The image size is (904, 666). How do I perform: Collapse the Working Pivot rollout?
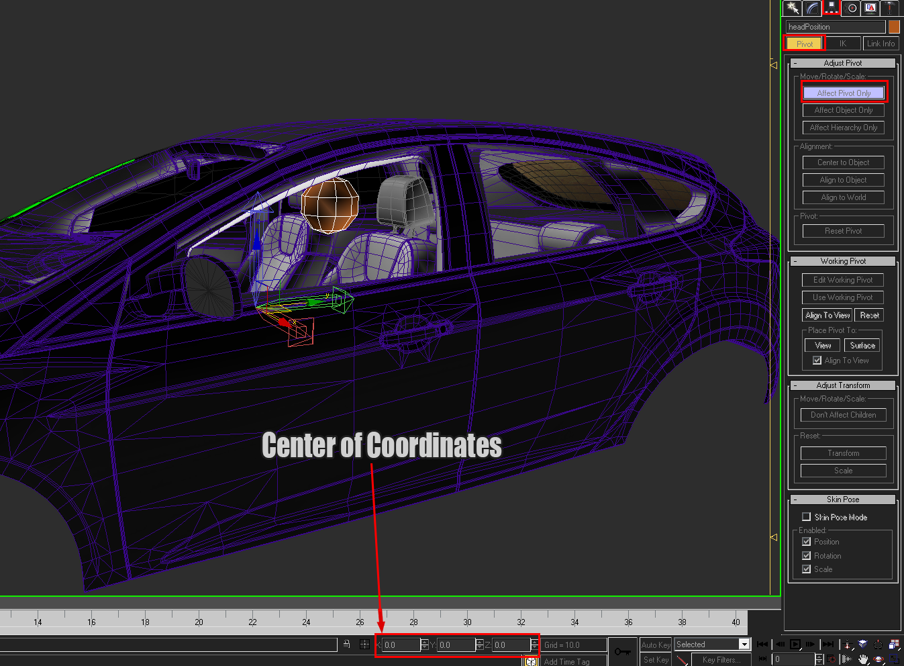[843, 261]
